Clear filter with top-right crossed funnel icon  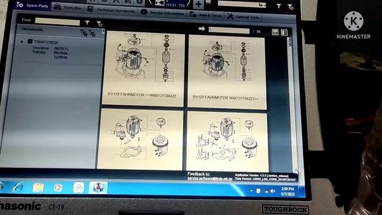(x=290, y=7)
